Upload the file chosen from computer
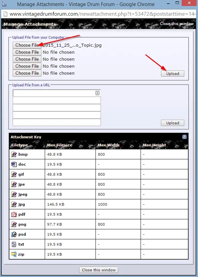Viewport: 198px width, 277px height. [173, 73]
